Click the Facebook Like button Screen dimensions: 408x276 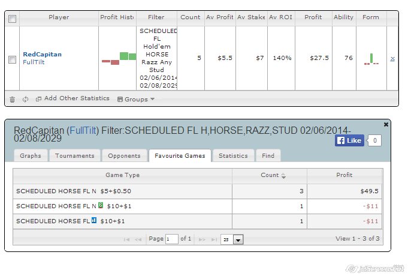tap(349, 141)
